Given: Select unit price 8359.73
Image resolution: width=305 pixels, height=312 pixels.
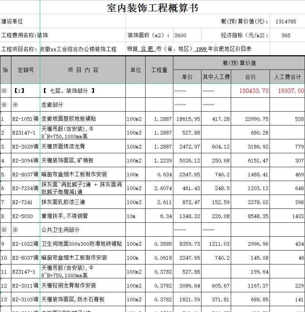Looking at the screenshot, I should 190,244.
